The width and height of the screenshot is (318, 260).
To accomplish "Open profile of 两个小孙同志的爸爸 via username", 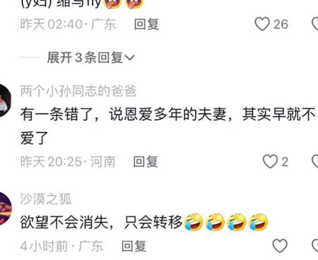I will click(78, 90).
